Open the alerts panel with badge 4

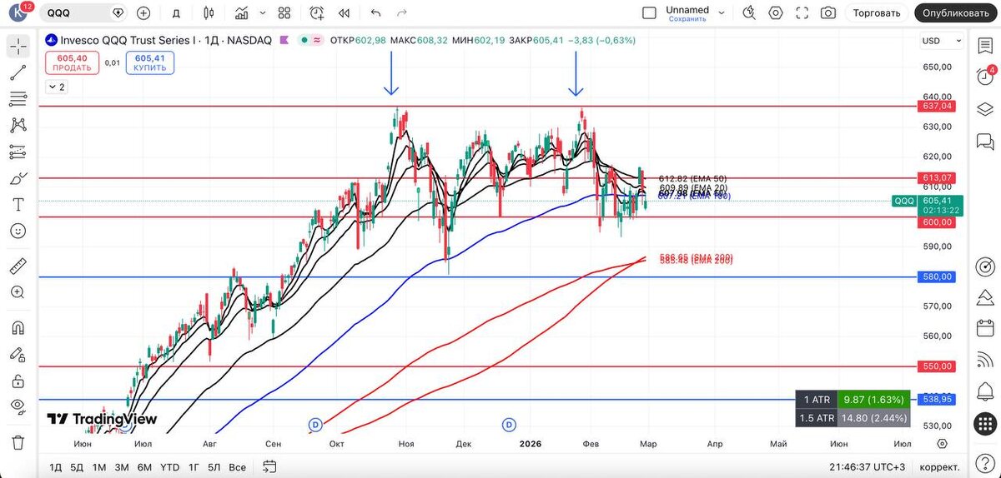pos(985,77)
